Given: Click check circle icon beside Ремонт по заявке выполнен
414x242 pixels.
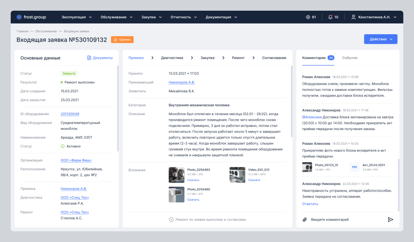Looking at the screenshot, I should coord(171,220).
